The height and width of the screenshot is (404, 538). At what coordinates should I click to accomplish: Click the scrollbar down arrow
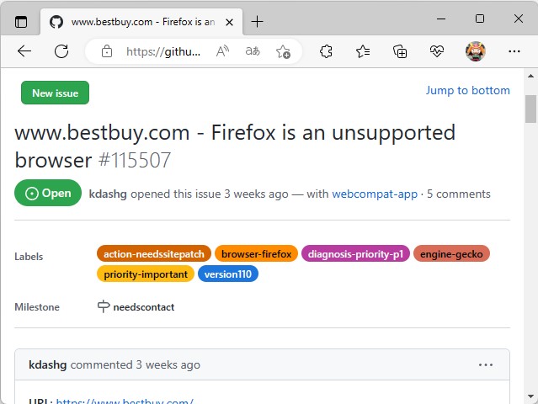(x=530, y=396)
